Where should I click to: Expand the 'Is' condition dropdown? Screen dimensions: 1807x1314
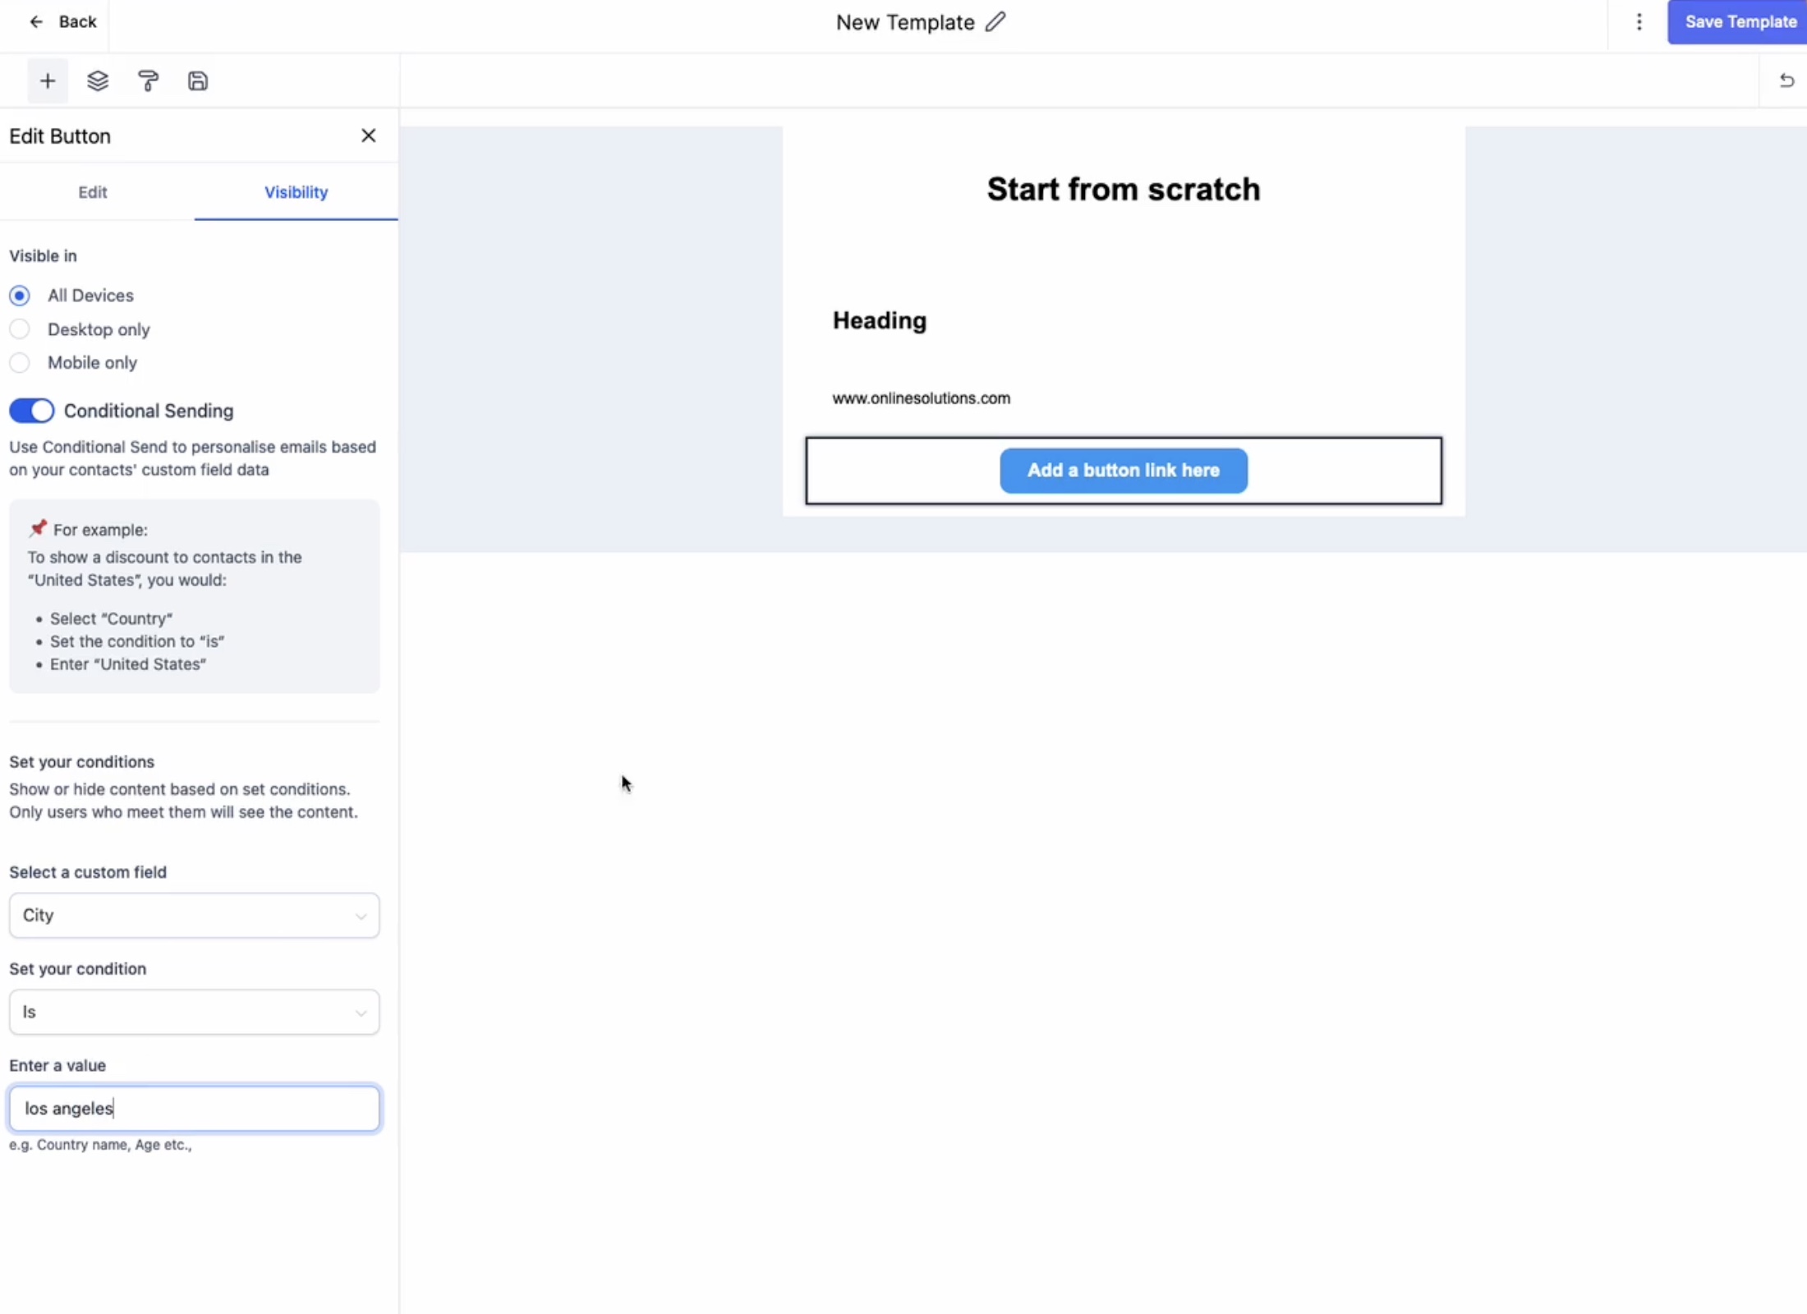[195, 1012]
